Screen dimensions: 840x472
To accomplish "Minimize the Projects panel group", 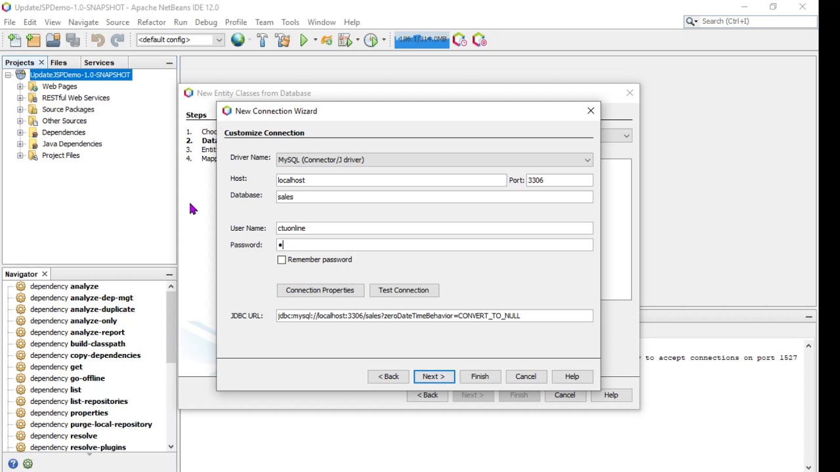I will pos(169,63).
